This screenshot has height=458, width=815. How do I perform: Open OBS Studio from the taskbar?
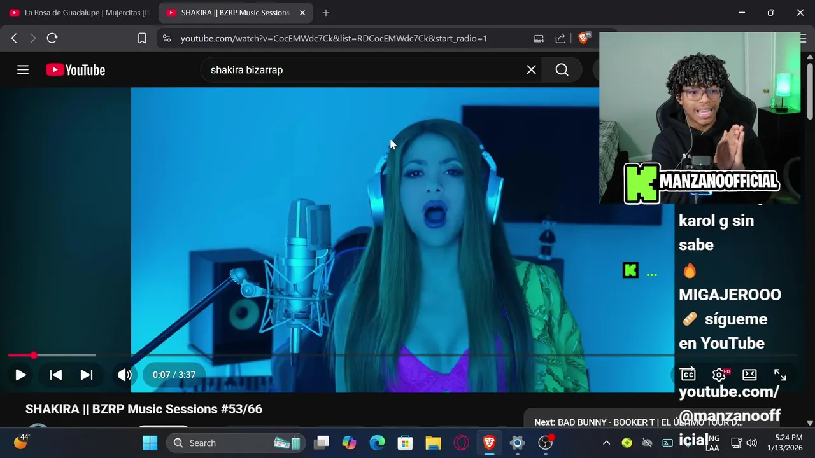tap(546, 443)
